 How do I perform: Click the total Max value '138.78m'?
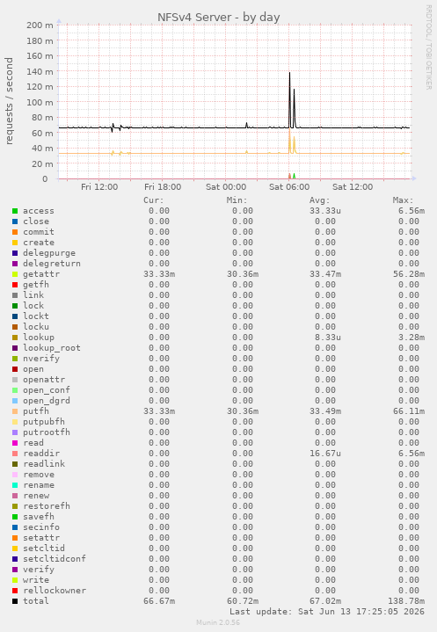406,601
